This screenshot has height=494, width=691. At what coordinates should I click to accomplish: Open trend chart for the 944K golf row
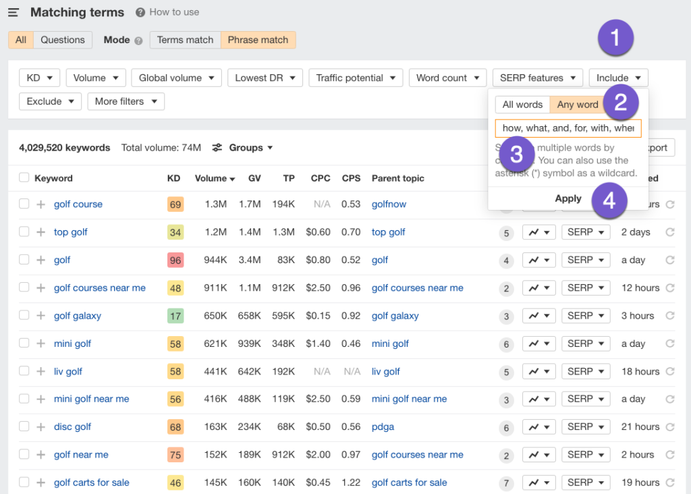click(x=539, y=260)
